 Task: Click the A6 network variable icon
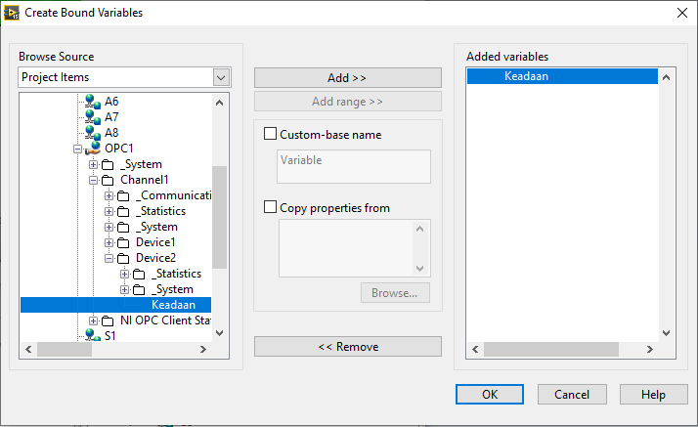[x=93, y=102]
